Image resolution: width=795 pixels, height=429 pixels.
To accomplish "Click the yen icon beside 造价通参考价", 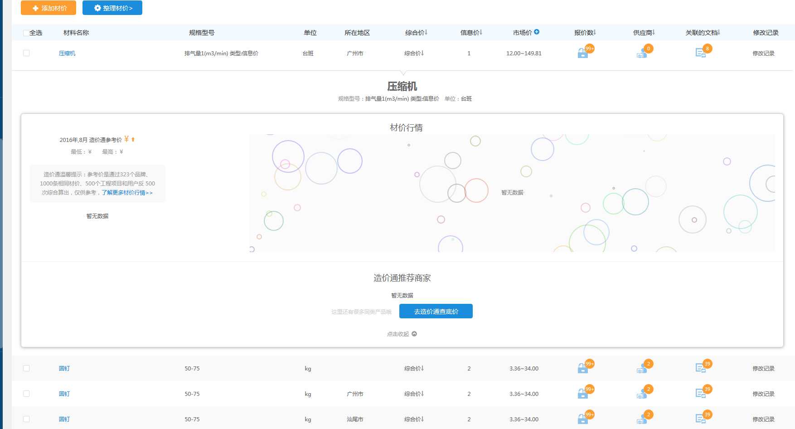I will point(126,139).
